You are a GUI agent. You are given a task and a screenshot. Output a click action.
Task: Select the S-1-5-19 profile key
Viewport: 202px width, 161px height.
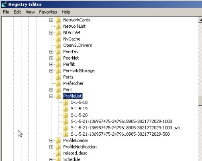pyautogui.click(x=79, y=109)
